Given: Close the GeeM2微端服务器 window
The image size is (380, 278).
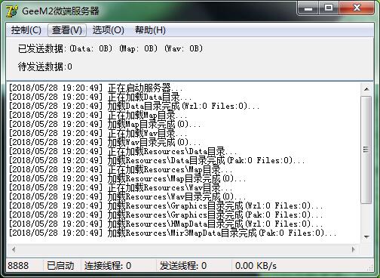Looking at the screenshot, I should [x=357, y=8].
